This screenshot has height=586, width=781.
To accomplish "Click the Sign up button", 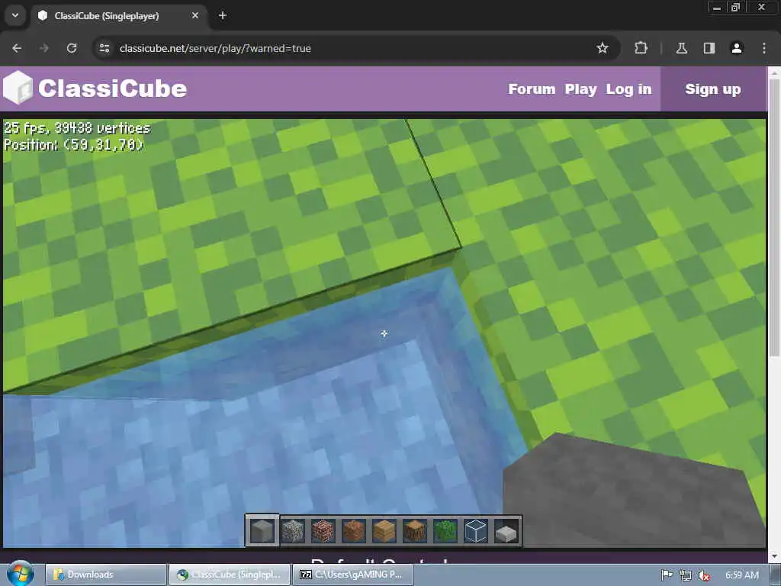I will coord(713,89).
